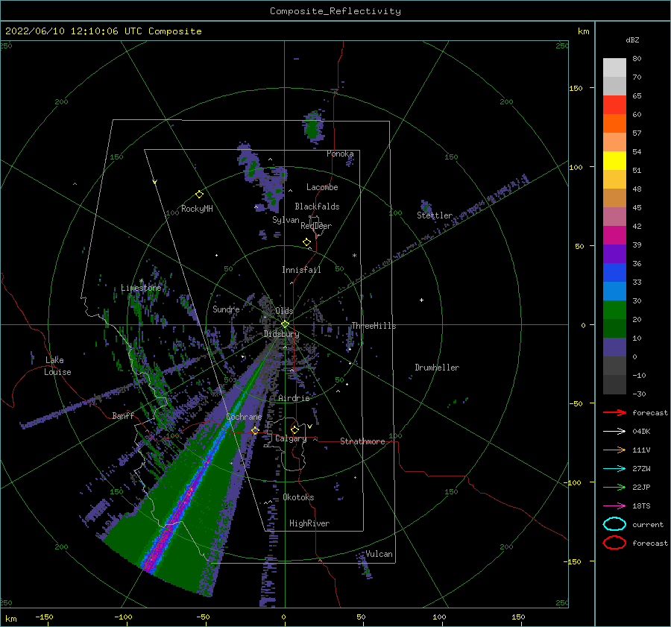Click the -50 tick on right axis
The image size is (671, 627).
[575, 403]
